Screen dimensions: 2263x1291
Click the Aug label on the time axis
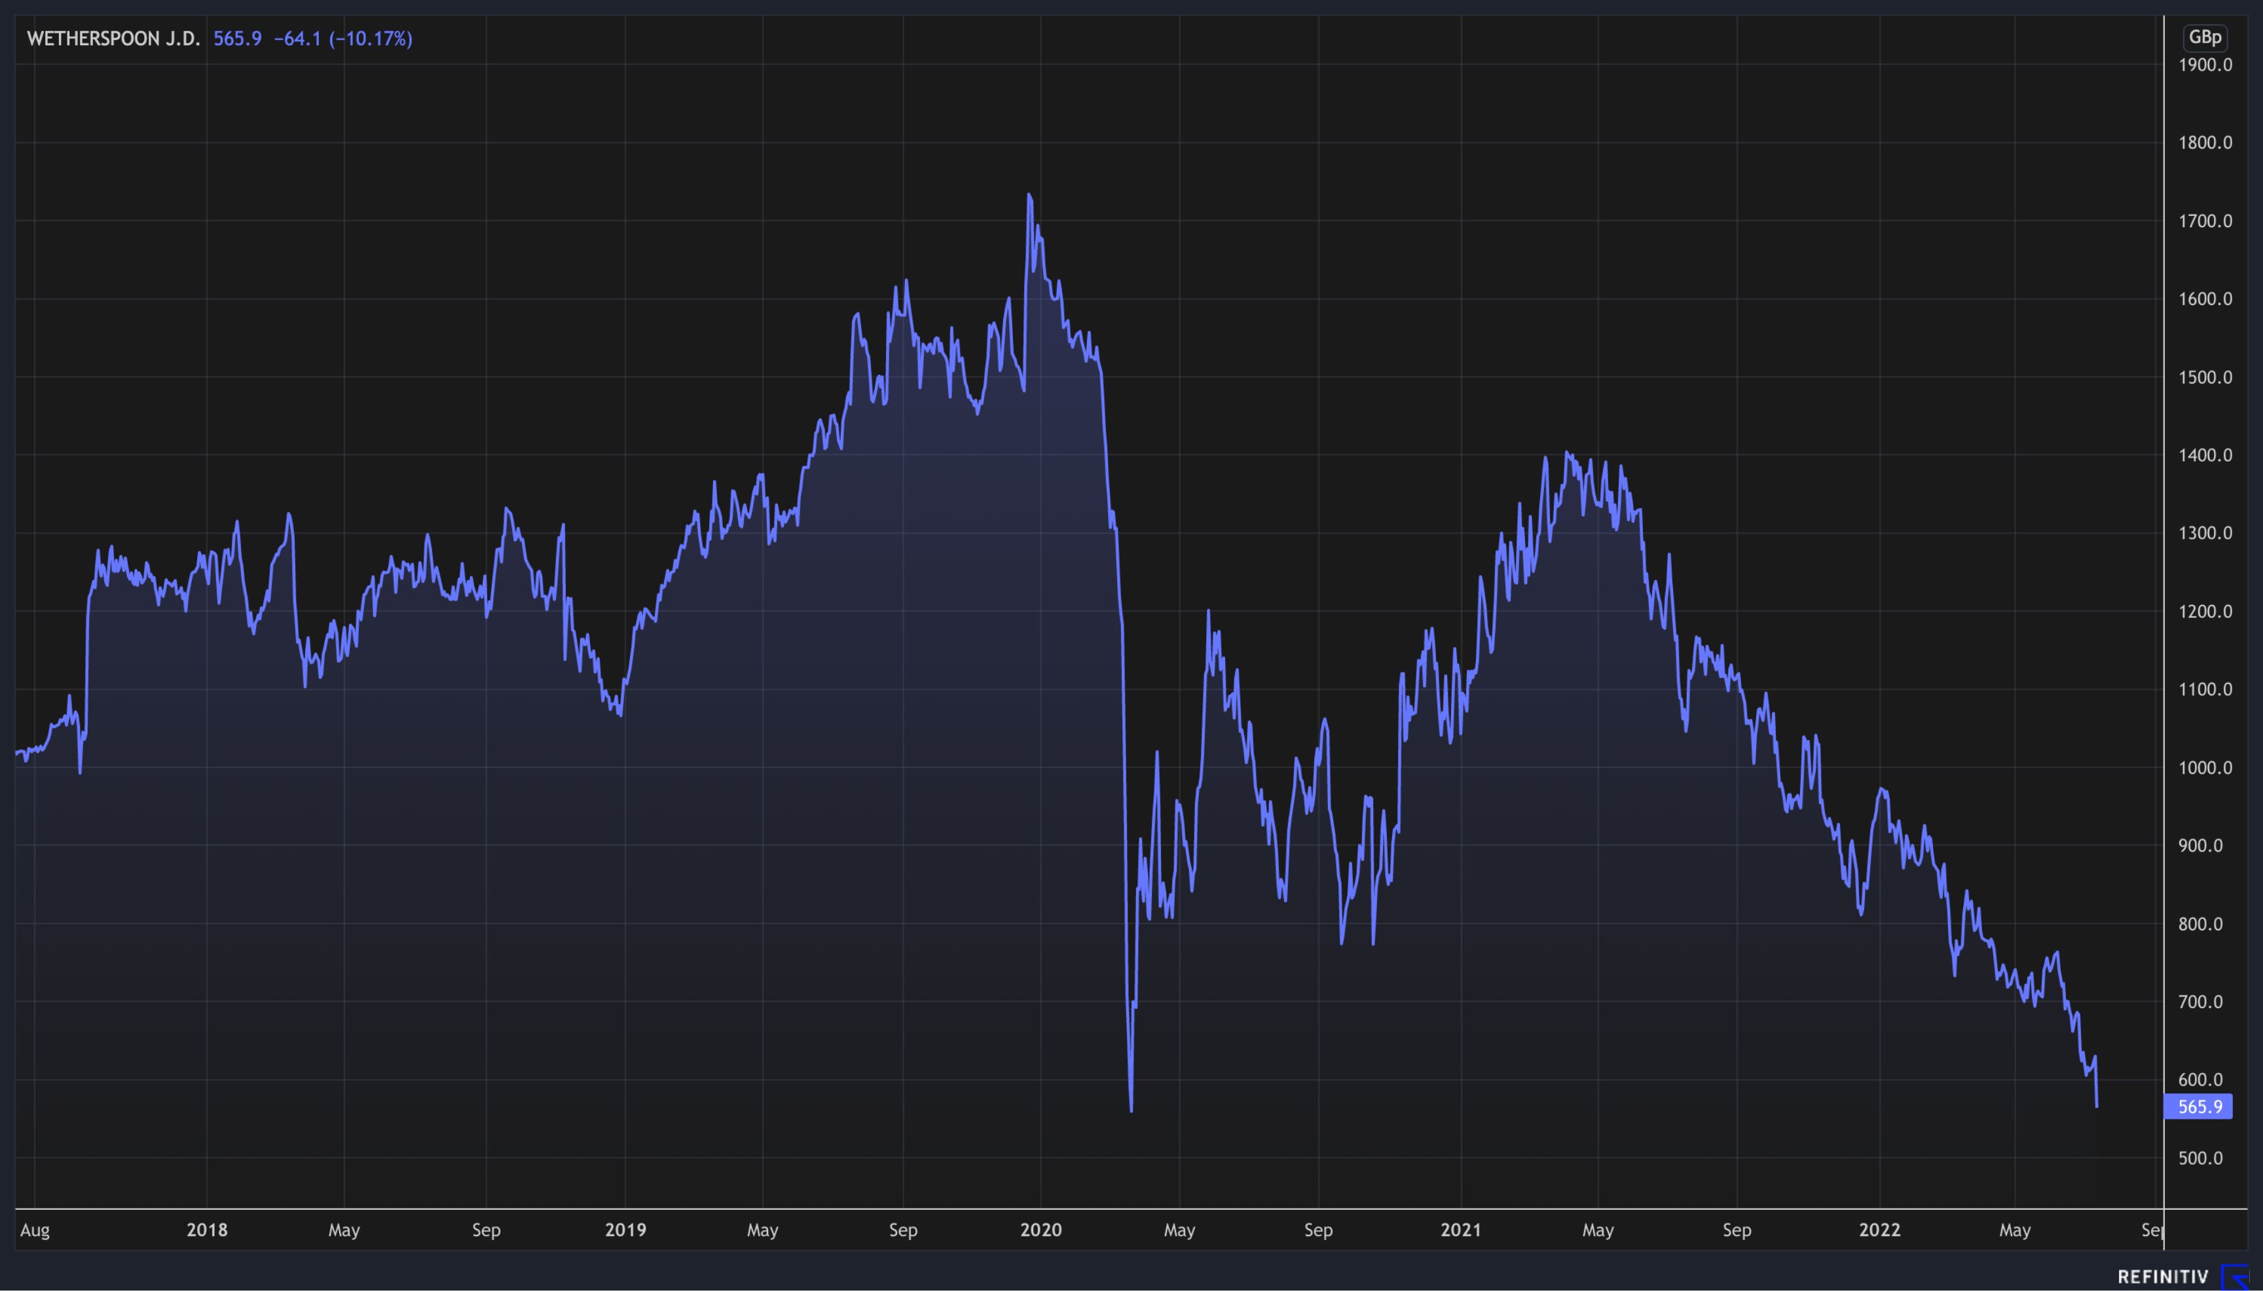pos(35,1230)
